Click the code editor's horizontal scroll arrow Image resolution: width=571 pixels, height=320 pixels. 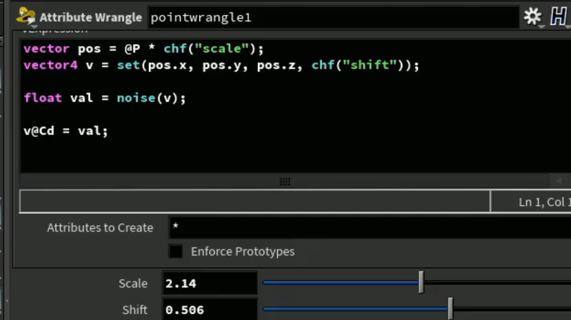coord(559,181)
